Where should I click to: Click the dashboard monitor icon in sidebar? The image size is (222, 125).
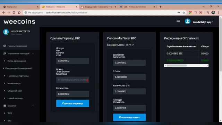point(5,46)
